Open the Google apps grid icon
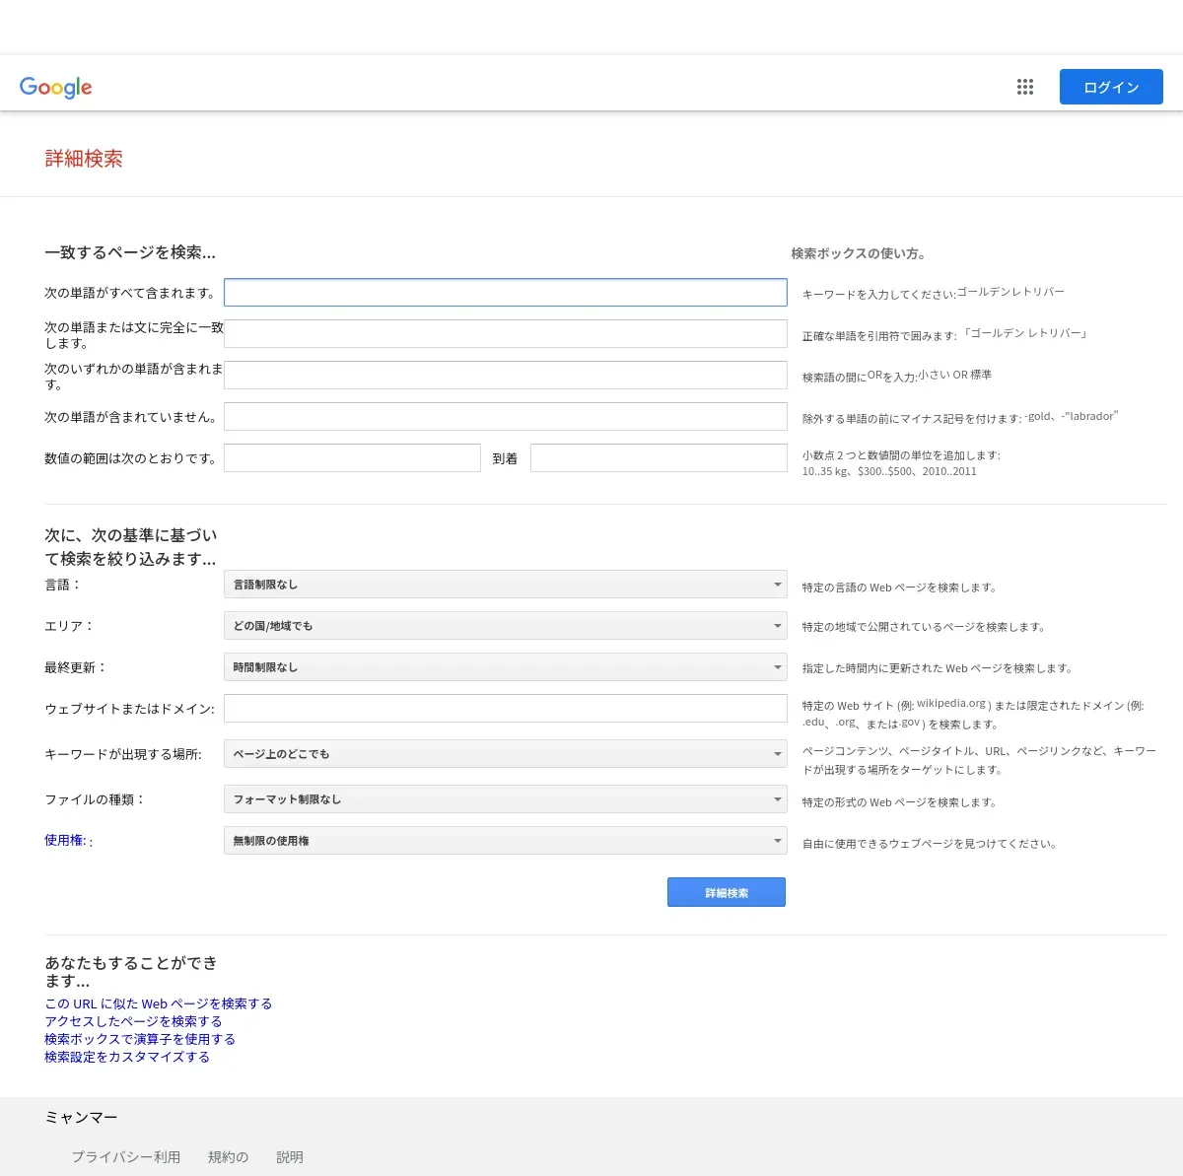Screen dimensions: 1183x1176 pos(1025,87)
